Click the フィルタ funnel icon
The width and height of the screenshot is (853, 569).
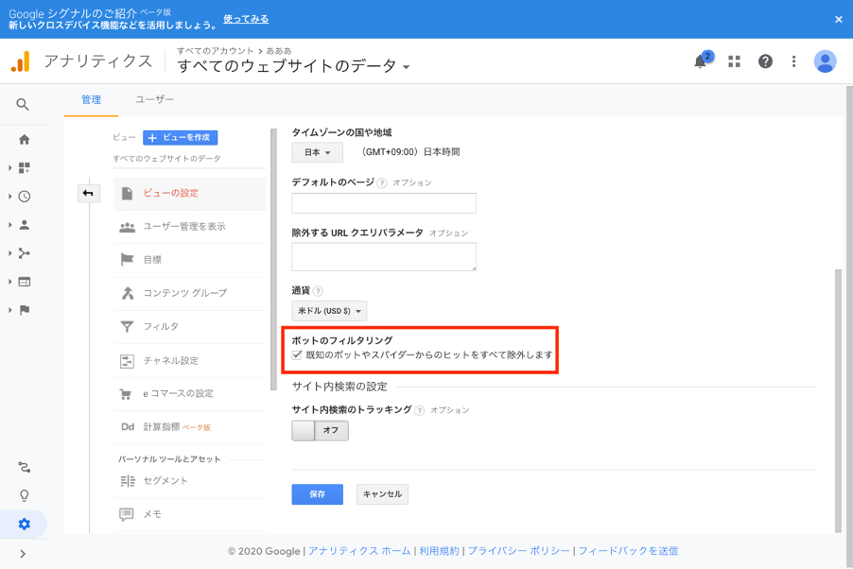[x=127, y=326]
